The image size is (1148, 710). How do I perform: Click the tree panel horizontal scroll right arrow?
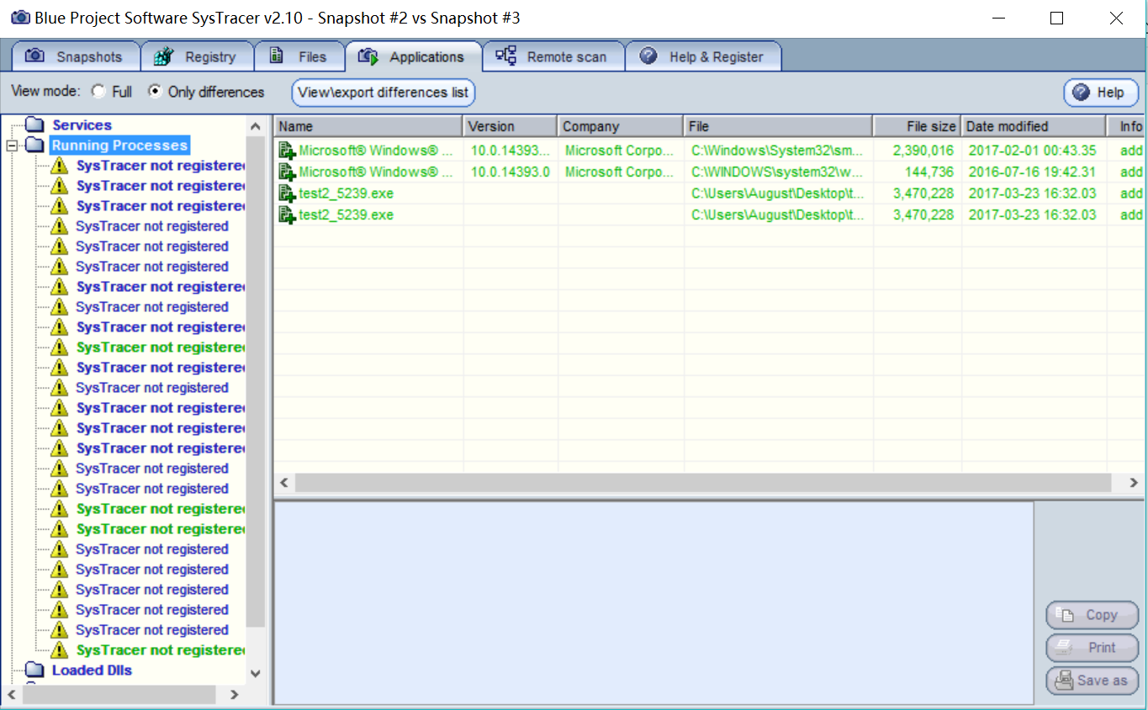[x=235, y=694]
